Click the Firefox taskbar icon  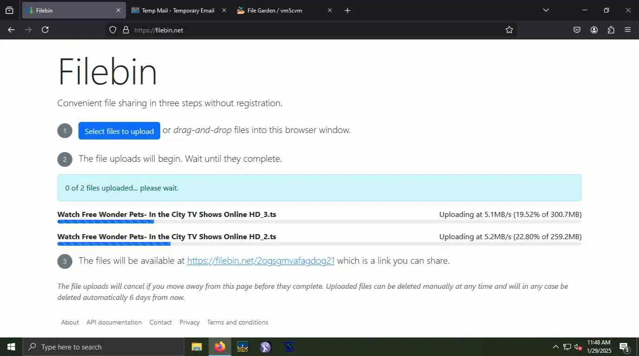point(220,347)
